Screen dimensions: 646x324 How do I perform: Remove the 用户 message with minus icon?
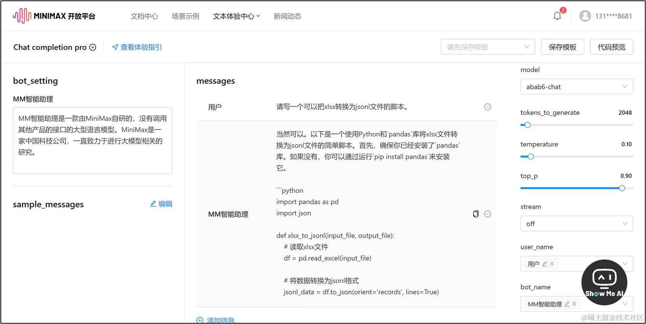[487, 107]
